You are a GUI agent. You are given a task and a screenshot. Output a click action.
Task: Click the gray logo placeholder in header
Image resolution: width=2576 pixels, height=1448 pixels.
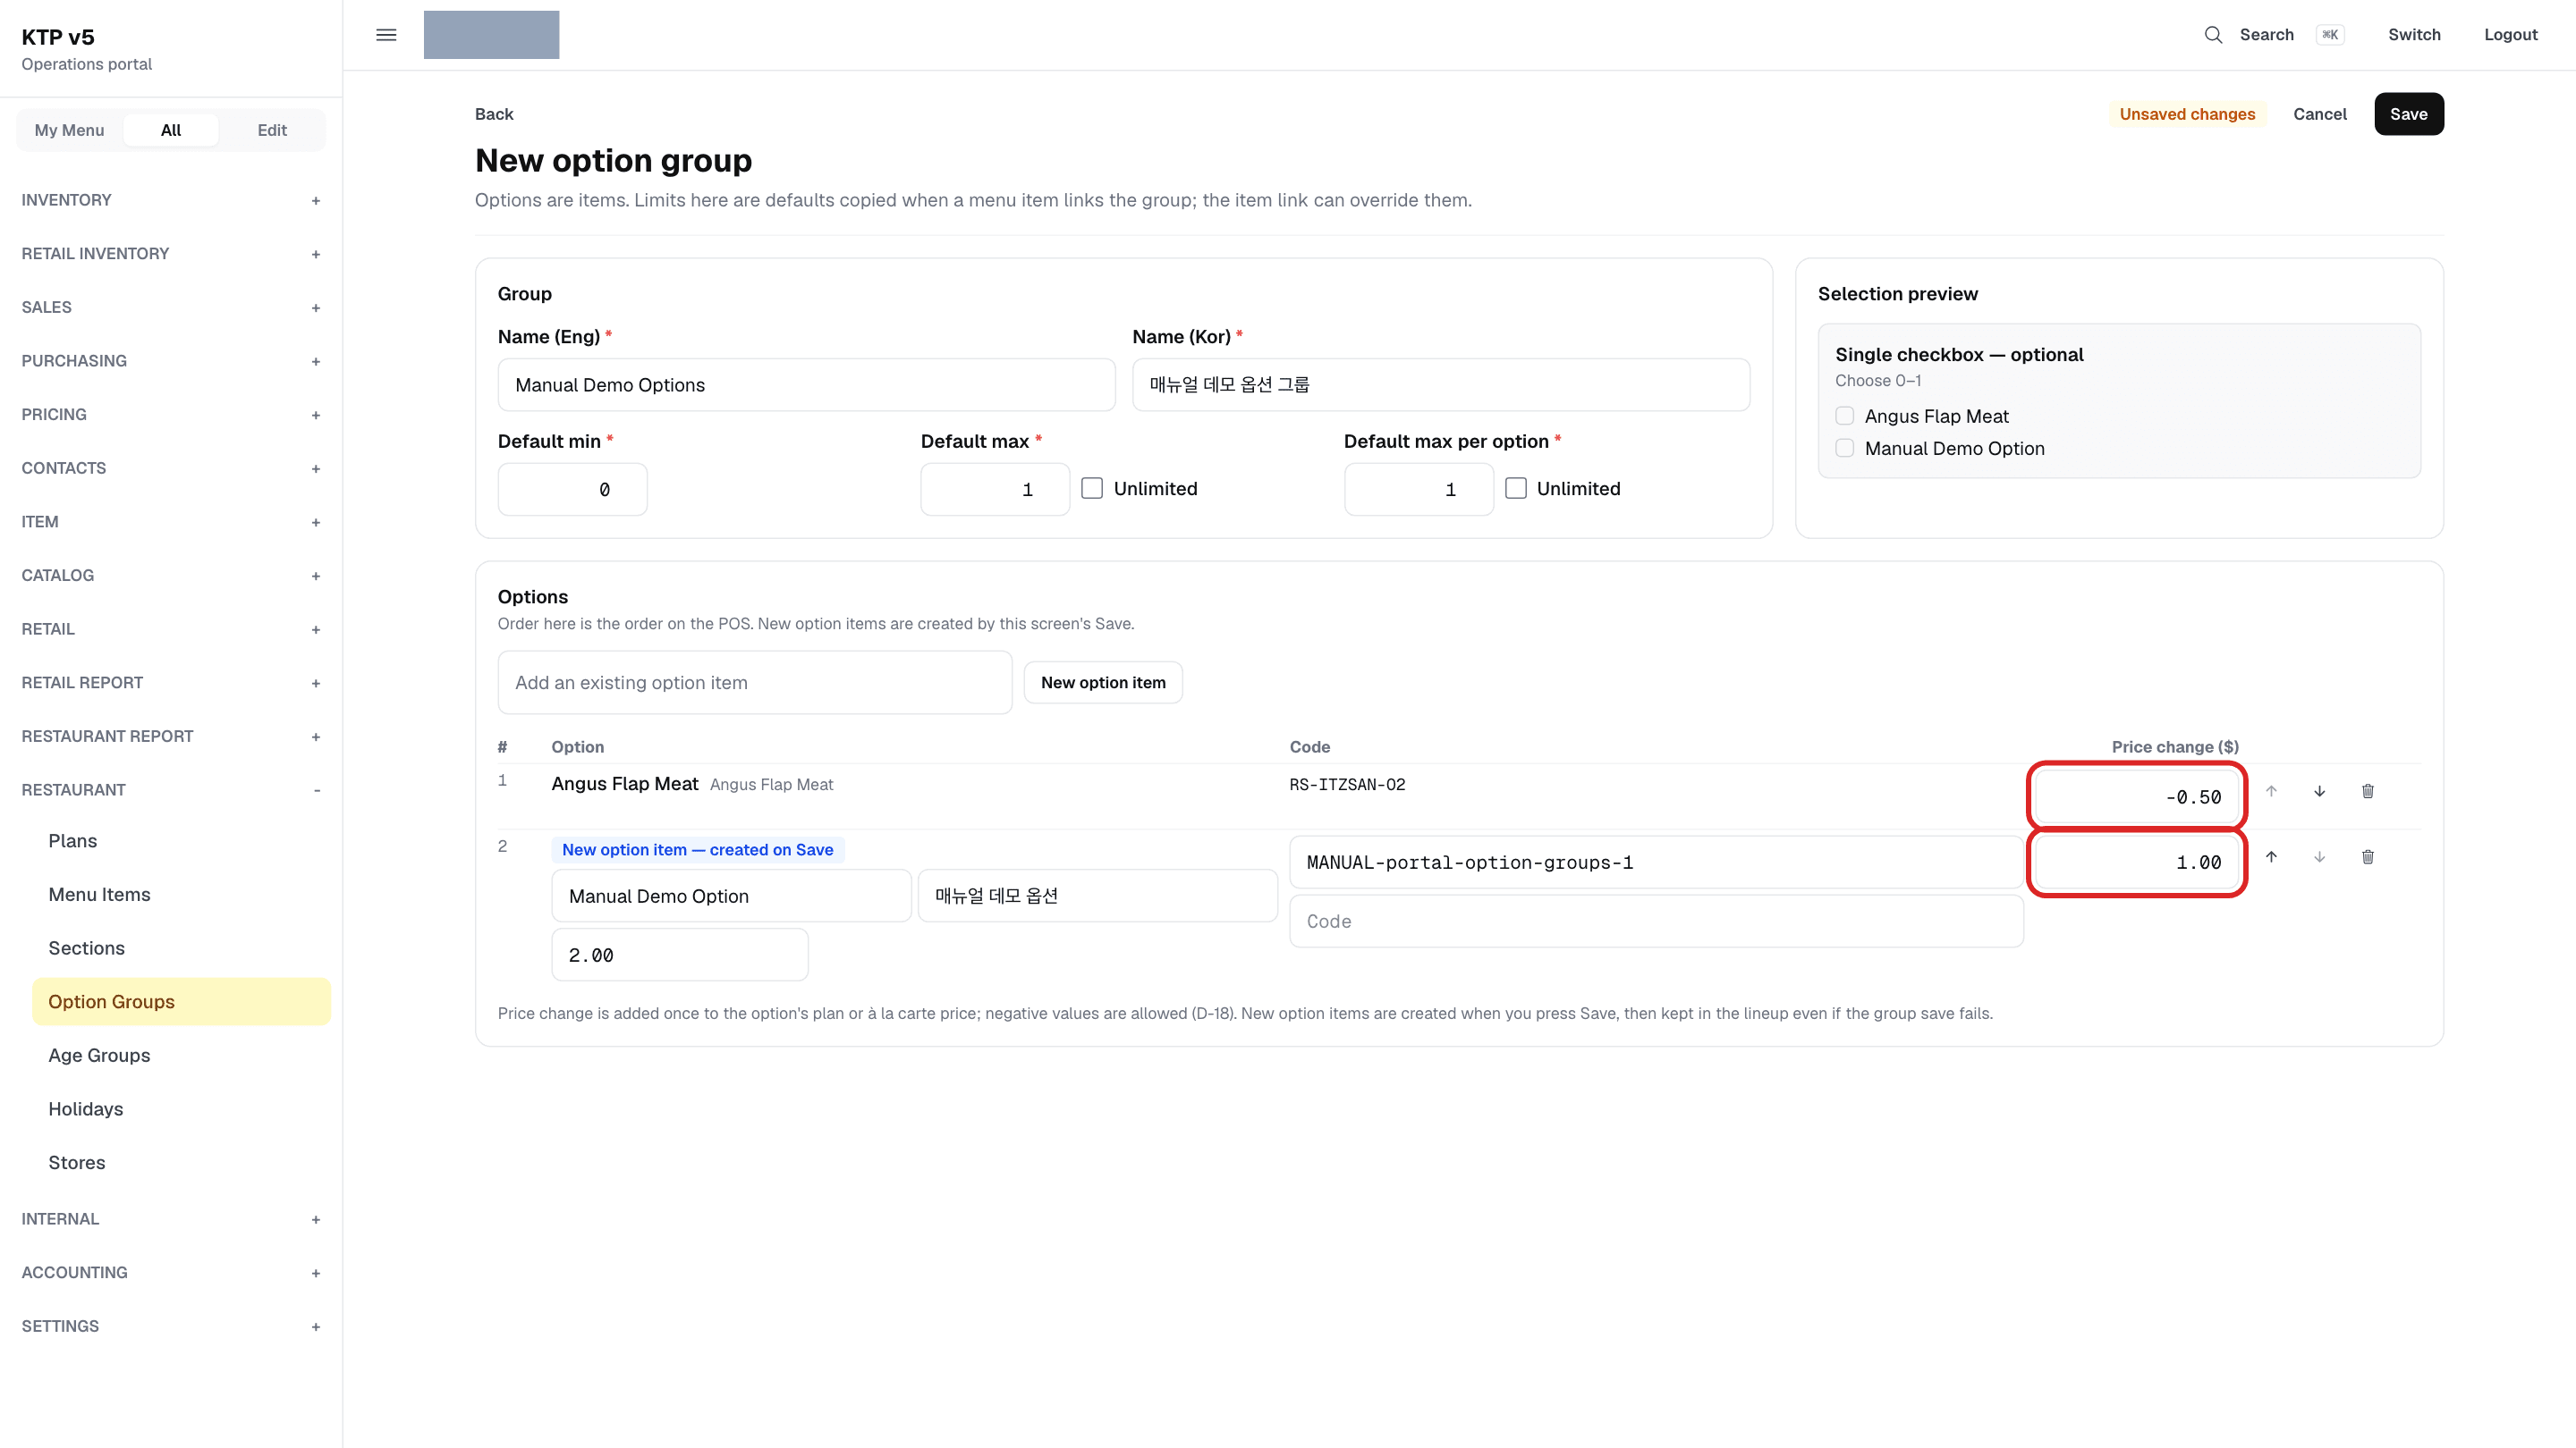tap(491, 35)
